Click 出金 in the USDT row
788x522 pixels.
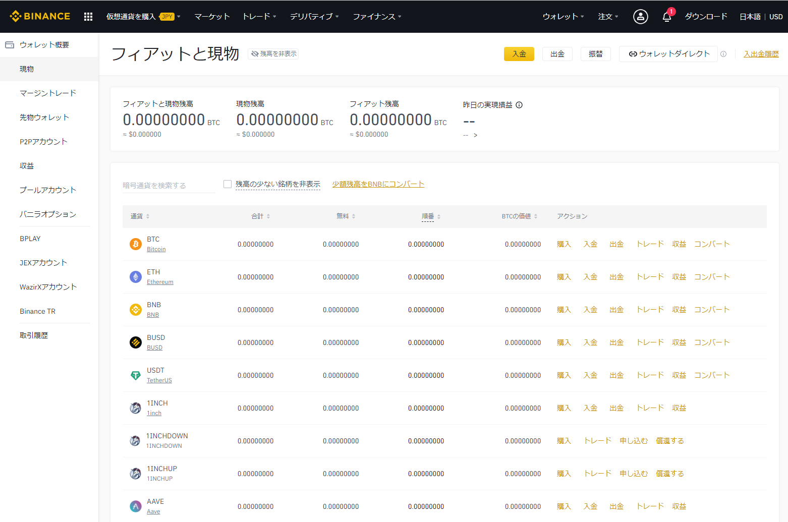(x=616, y=375)
